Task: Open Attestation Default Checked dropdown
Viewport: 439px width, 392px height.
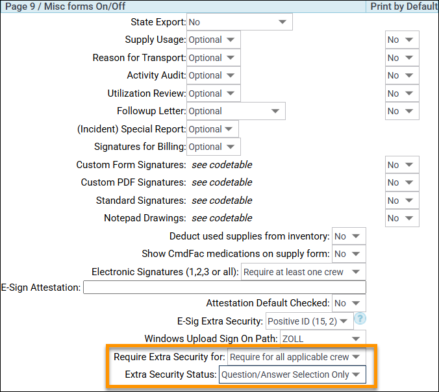Action: pyautogui.click(x=349, y=303)
